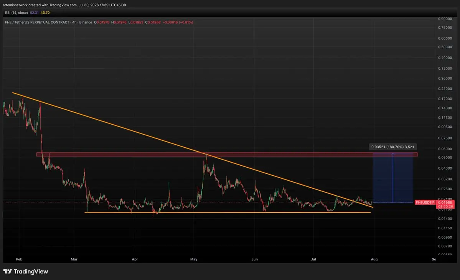Viewport: 460px width, 280px height.
Task: Select the horizontal orange support line
Action: pyautogui.click(x=228, y=212)
